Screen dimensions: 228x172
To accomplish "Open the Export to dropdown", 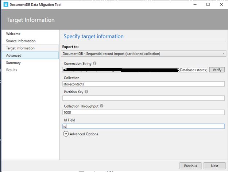I will click(x=143, y=54).
